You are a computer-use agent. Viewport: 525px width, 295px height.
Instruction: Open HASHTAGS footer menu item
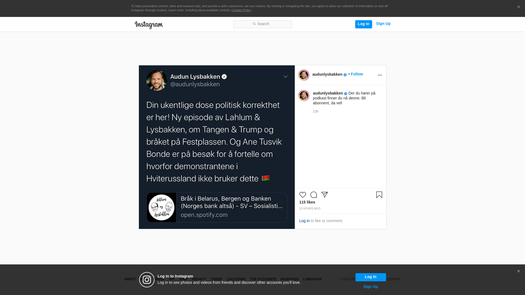[289, 279]
